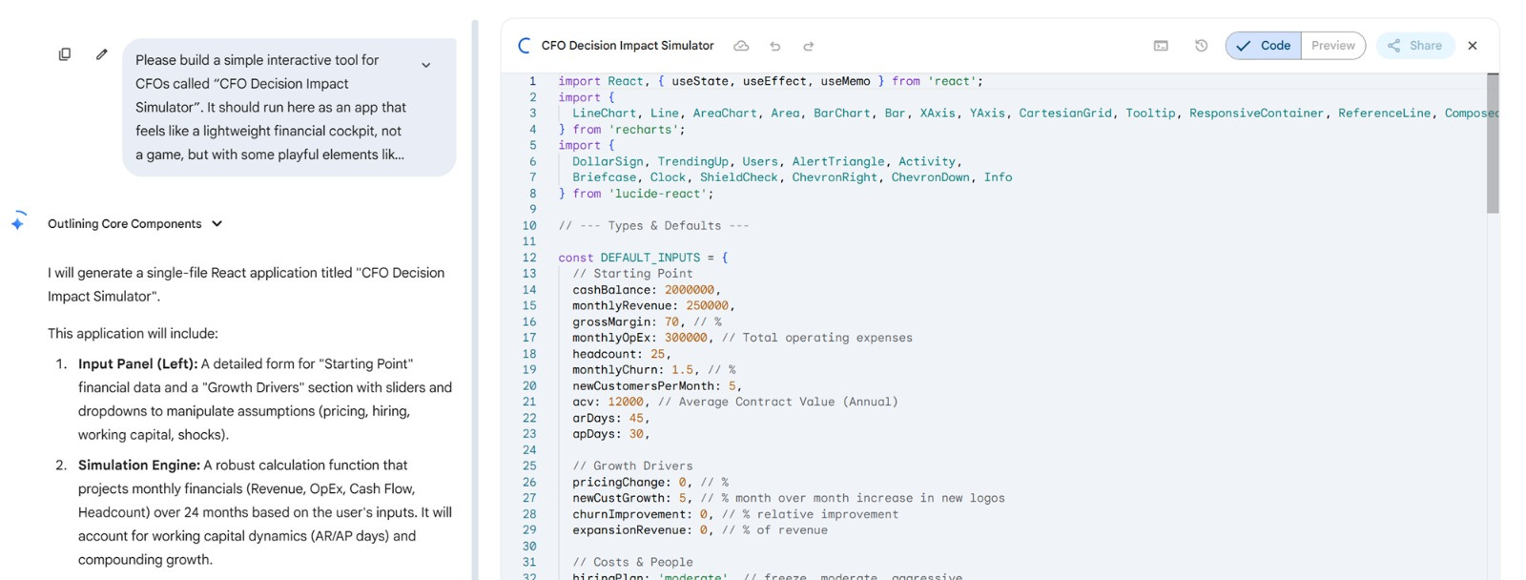The height and width of the screenshot is (580, 1526).
Task: Click the "from 'lucide-react'" import line
Action: 636,194
